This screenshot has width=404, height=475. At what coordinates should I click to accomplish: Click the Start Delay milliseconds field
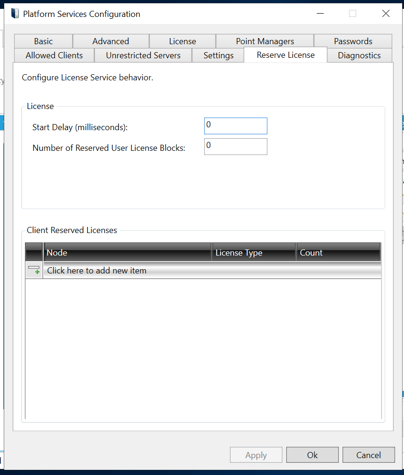(x=236, y=126)
